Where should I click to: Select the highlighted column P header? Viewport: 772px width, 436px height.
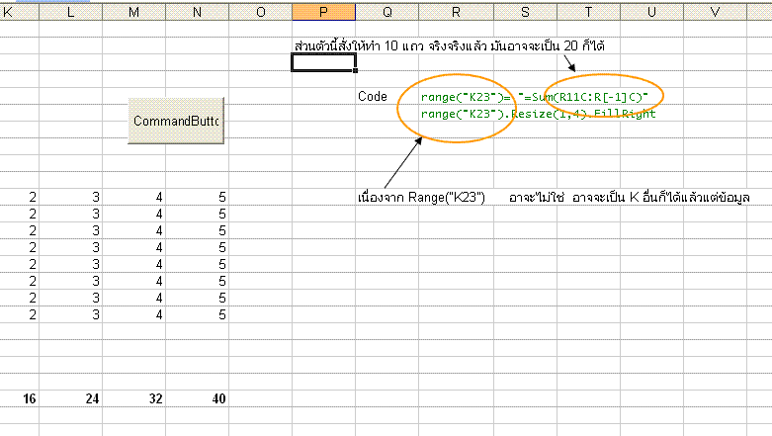[x=323, y=10]
